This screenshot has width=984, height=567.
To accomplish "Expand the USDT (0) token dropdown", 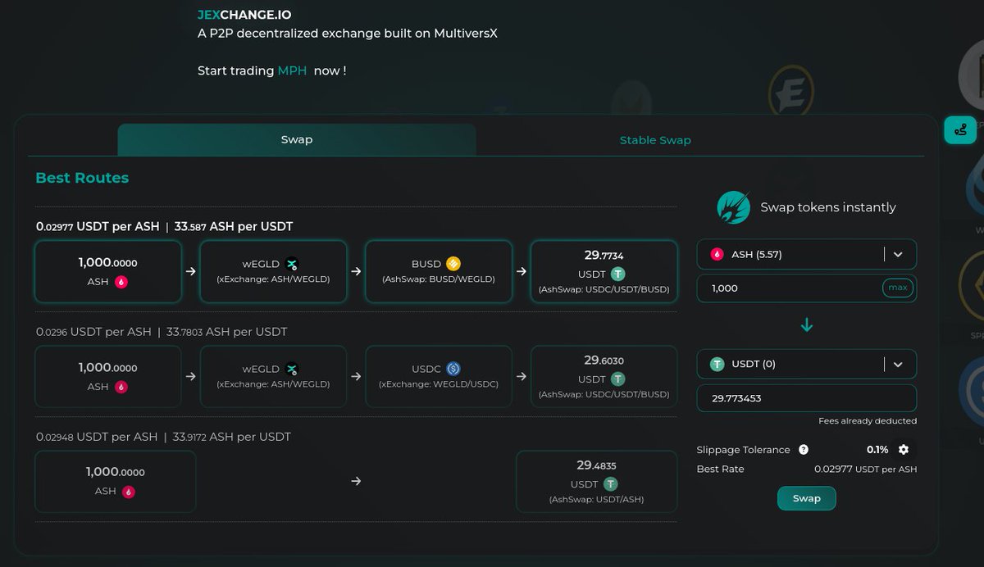I will (x=807, y=364).
